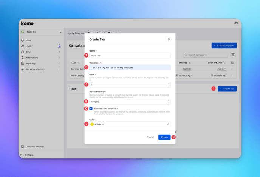Open Loyalty in the sidebar
This screenshot has width=260, height=177.
29,46
